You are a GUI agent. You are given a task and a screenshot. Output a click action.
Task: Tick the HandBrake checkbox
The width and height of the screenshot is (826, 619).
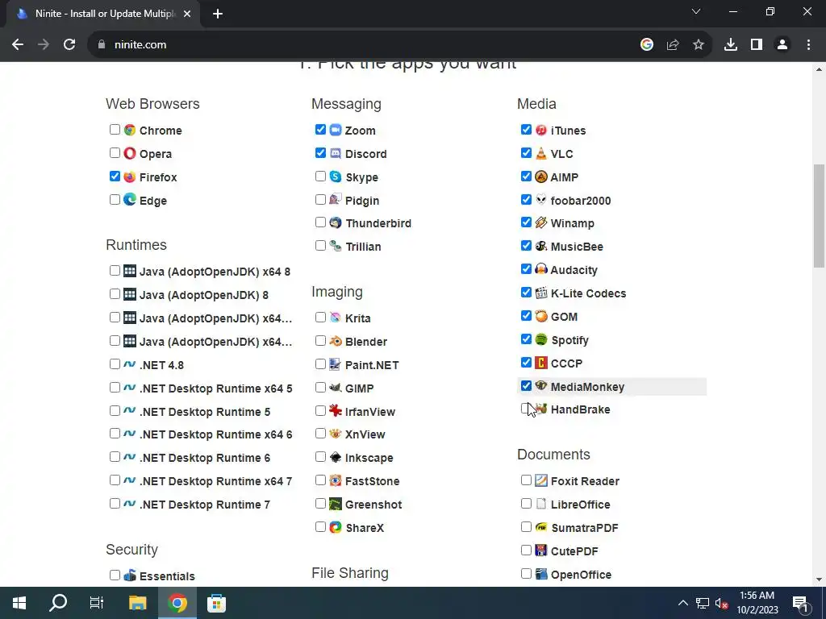coord(526,409)
